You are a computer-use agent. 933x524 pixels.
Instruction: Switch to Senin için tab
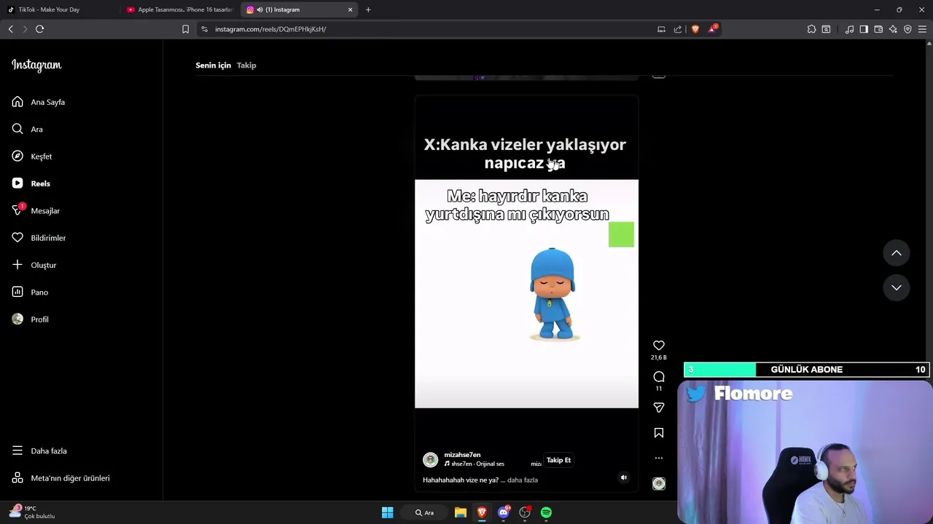(213, 65)
